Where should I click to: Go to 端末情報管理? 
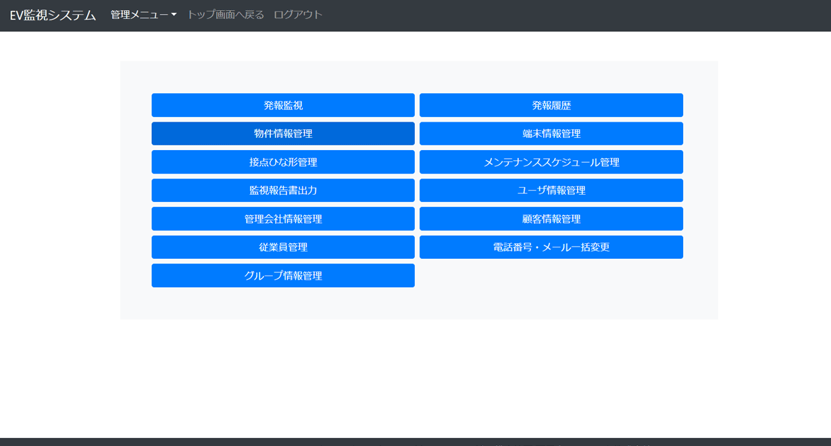click(551, 134)
